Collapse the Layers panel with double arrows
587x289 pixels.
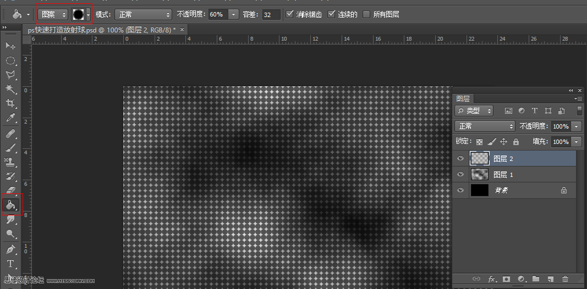571,90
